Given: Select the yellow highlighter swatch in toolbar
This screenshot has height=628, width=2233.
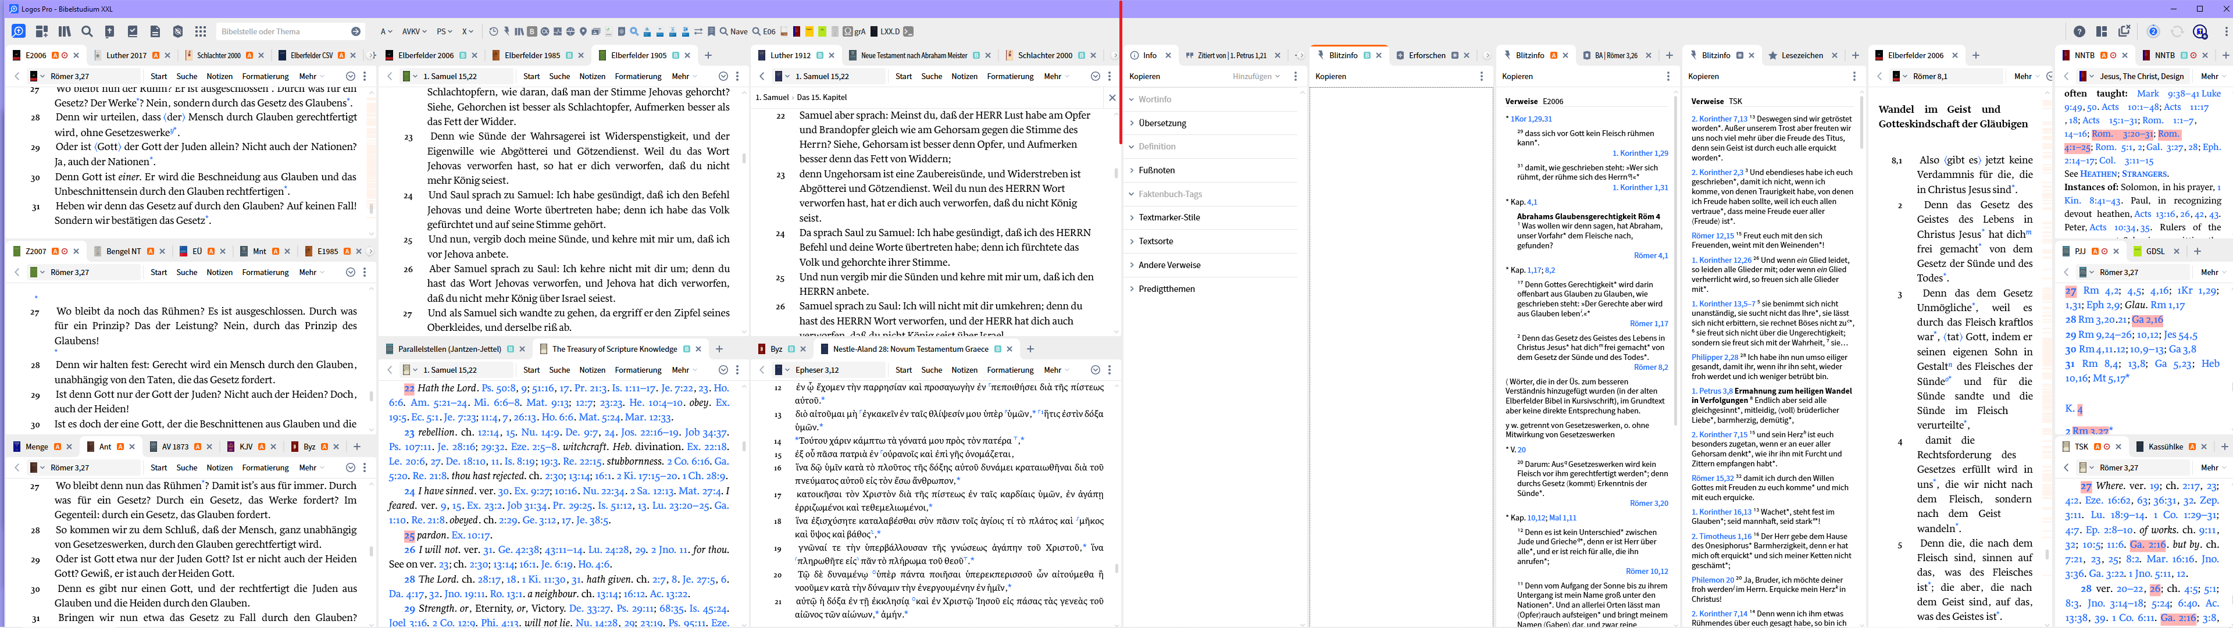Looking at the screenshot, I should (x=809, y=31).
